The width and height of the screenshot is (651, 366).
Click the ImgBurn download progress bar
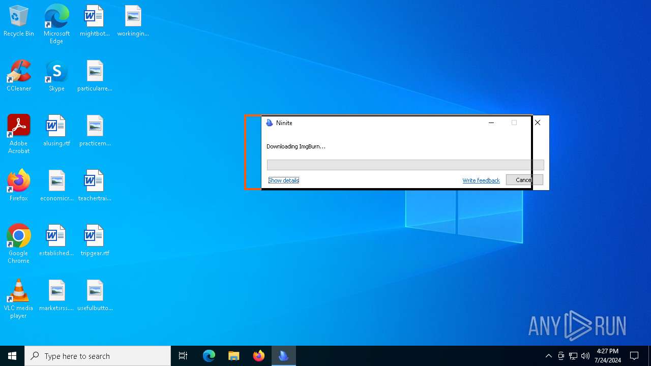pyautogui.click(x=405, y=165)
